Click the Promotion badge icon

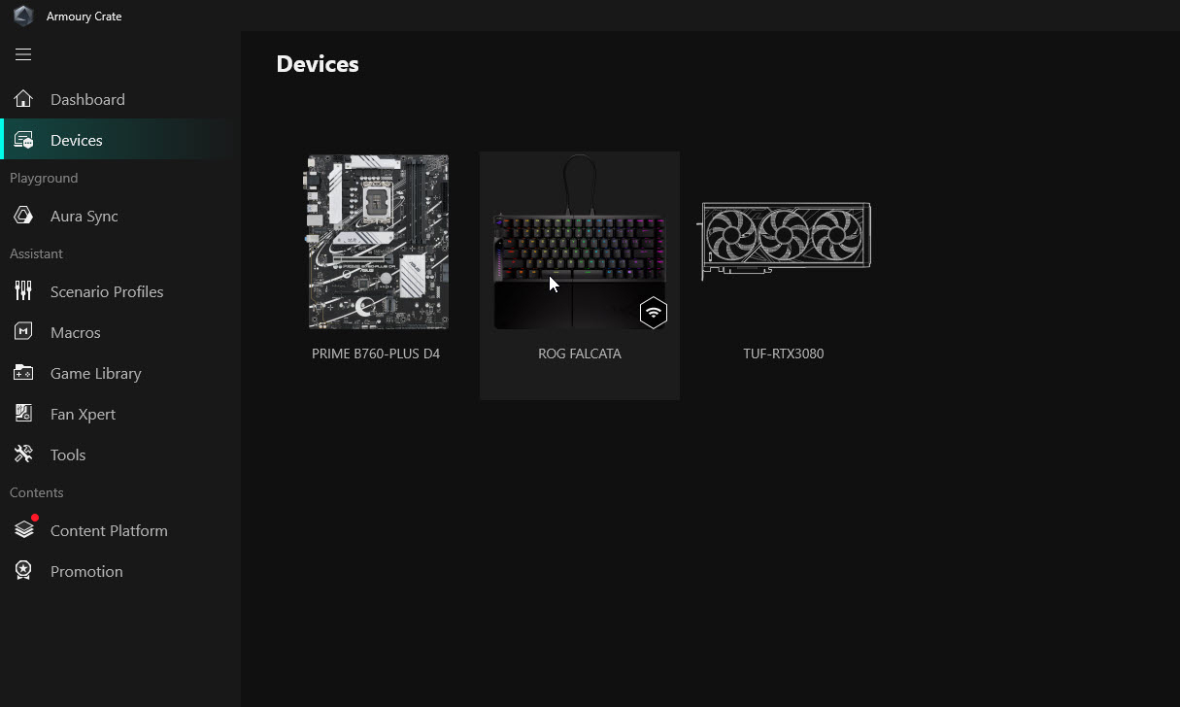(x=23, y=571)
